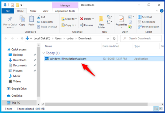Screen dimensions: 165x113
Task: Click Select none
Action: pyautogui.click(x=147, y=22)
